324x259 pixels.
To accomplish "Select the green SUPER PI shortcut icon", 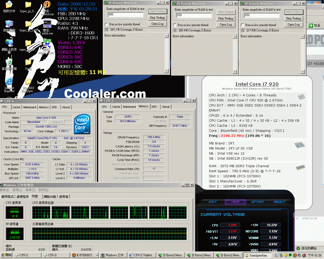I will point(47,47).
